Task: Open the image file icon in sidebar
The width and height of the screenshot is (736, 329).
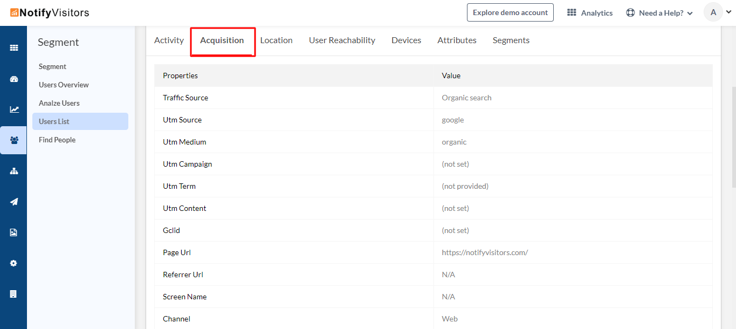Action: 13,232
